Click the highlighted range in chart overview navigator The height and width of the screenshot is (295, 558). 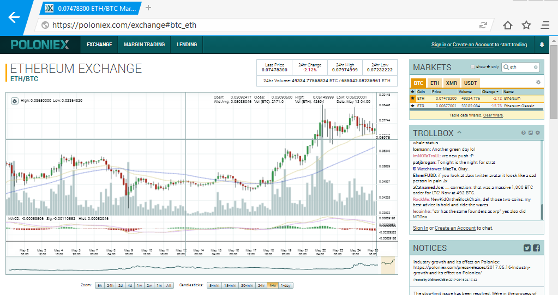(388, 266)
